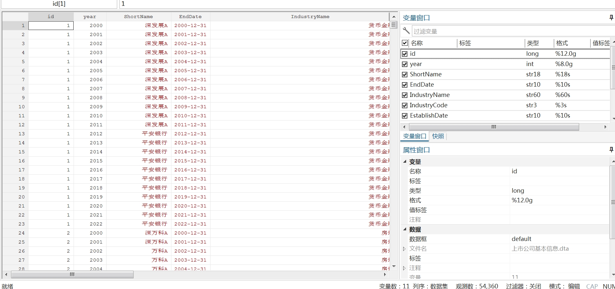Click the ShortName column header
Viewport: 615px width, 289px height.
pyautogui.click(x=138, y=16)
